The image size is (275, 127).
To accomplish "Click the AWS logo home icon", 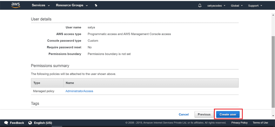I will pyautogui.click(x=16, y=5).
